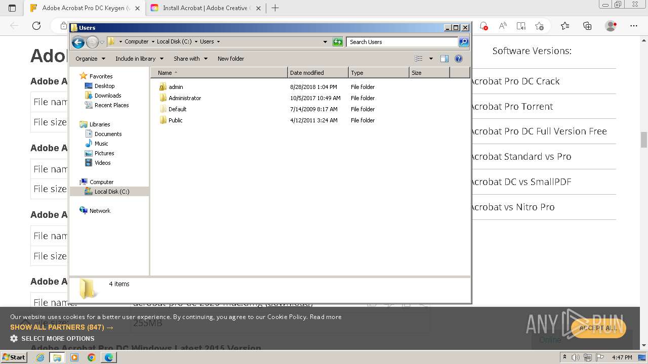Expand the address bar history dropdown
Screen dimensions: 648x364
(x=325, y=42)
